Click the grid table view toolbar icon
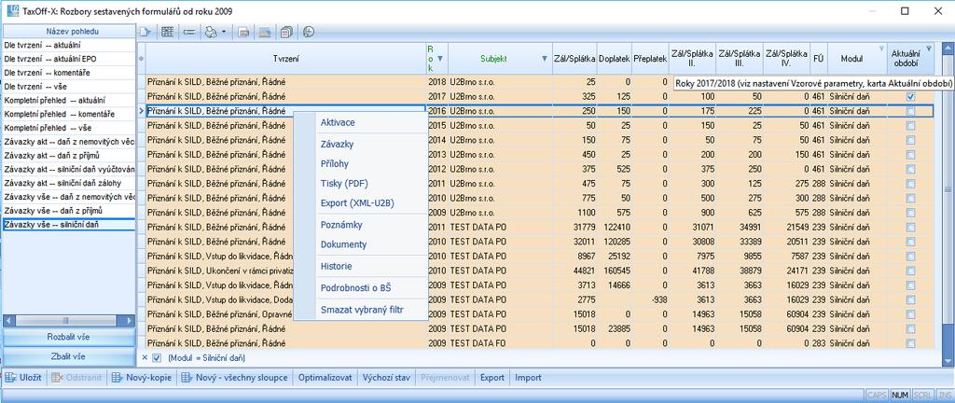Screen dimensions: 955x403 click(167, 33)
